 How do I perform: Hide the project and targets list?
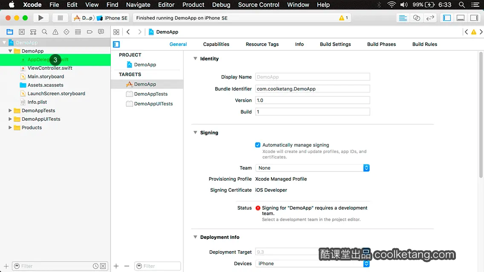(116, 44)
